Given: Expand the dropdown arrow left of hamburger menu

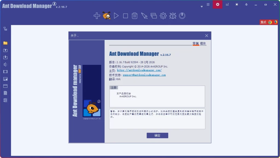Looking at the screenshot, I should pyautogui.click(x=202, y=6).
